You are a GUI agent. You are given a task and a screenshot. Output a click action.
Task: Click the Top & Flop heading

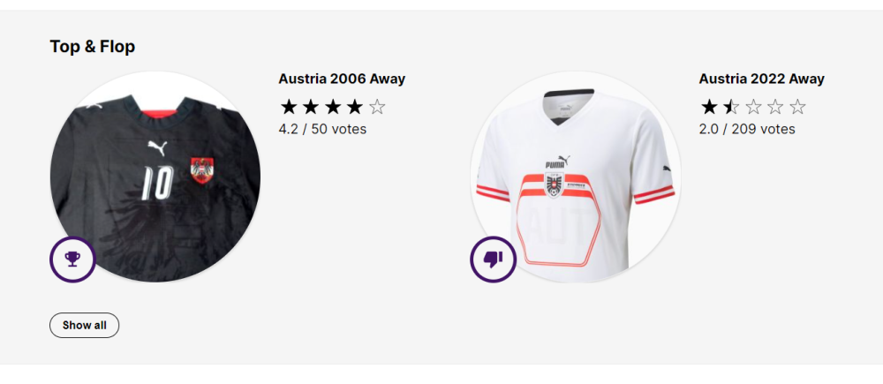[93, 47]
